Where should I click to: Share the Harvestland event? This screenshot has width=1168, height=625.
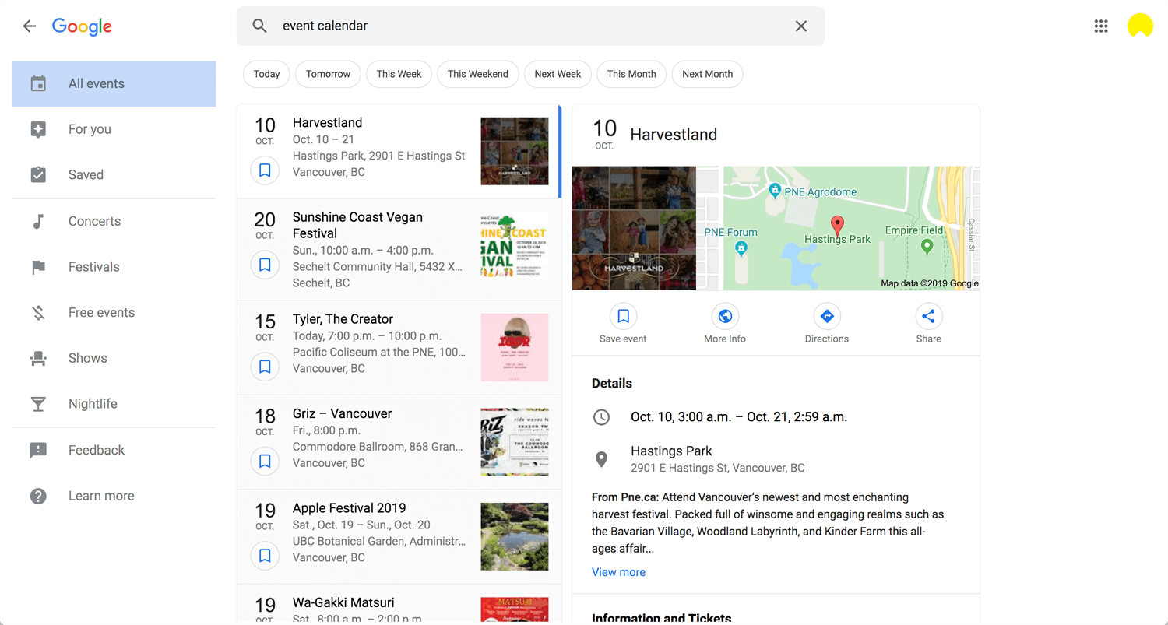click(928, 316)
